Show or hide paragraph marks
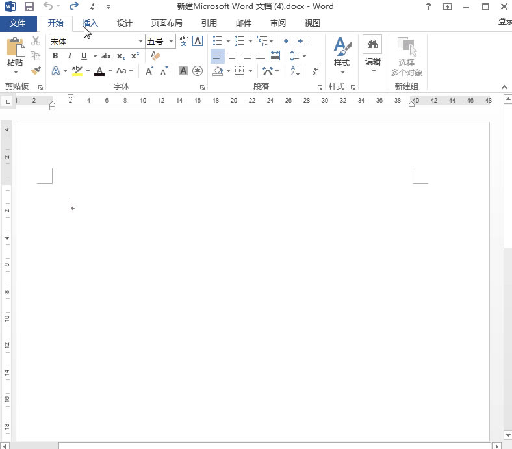 (x=315, y=71)
